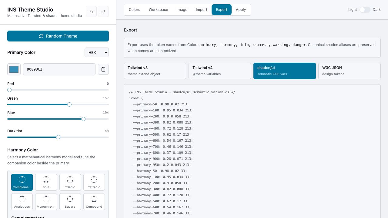This screenshot has height=218, width=388.
Task: Adjust the Red slider
Action: pos(58,90)
